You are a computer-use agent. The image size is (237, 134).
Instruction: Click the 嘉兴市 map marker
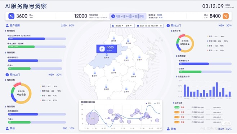pos(128,40)
